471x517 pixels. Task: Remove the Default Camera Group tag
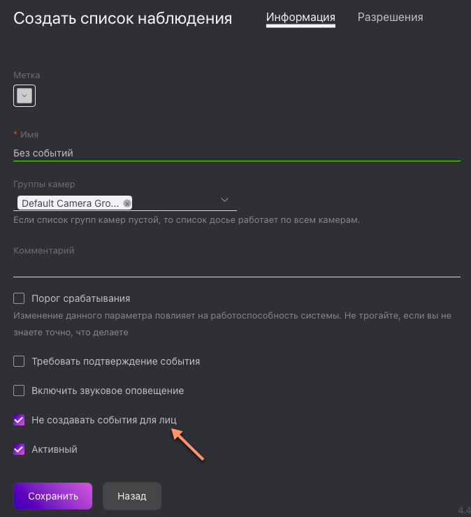point(127,203)
